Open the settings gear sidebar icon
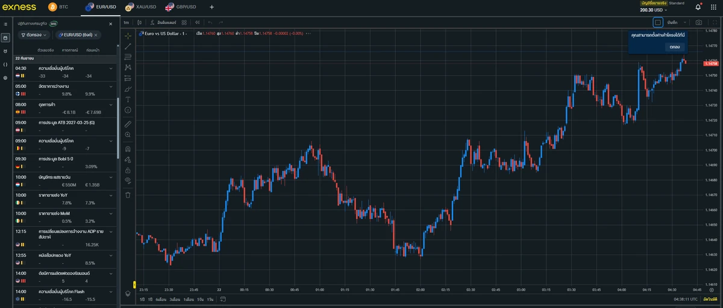The image size is (723, 308). tap(5, 78)
